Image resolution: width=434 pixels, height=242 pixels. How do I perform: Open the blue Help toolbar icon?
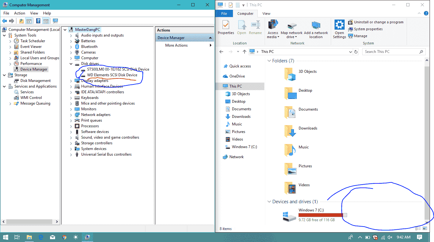tap(38, 21)
